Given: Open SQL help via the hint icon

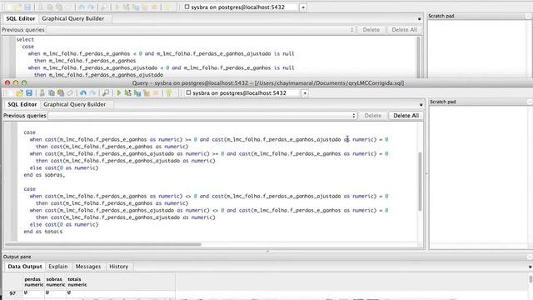Looking at the screenshot, I should coord(168,92).
